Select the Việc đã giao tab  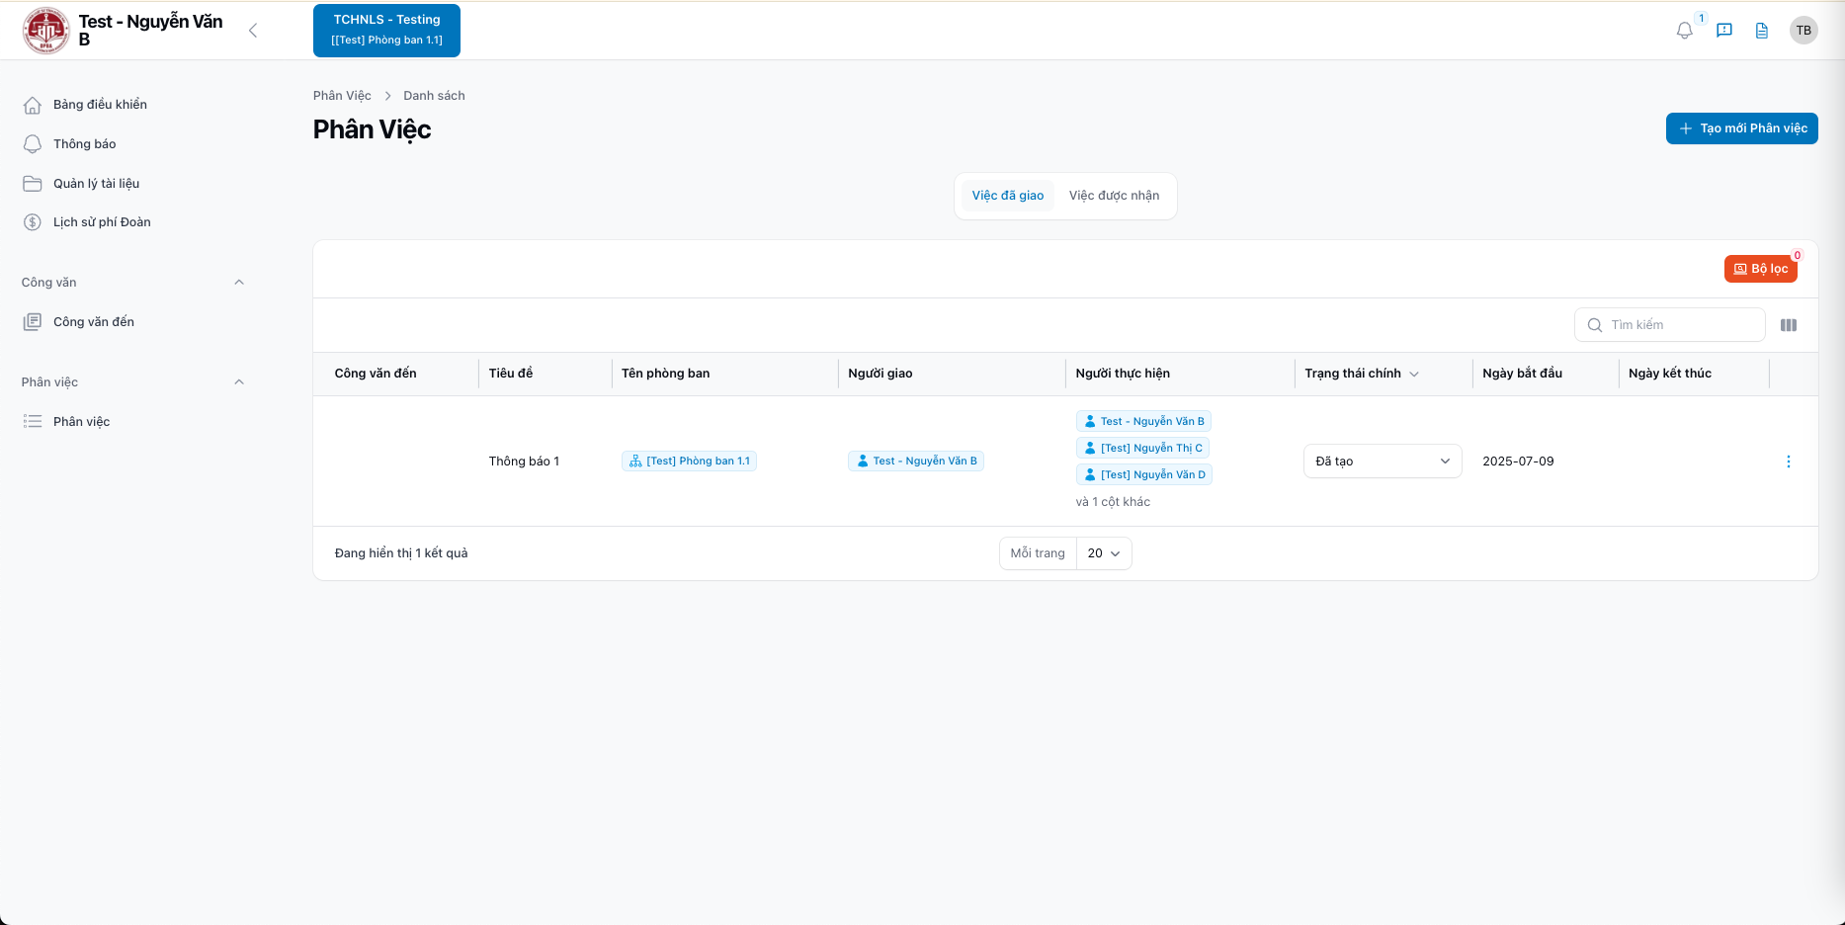(1007, 196)
